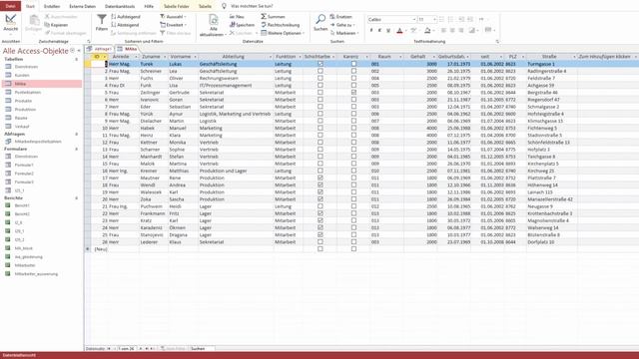Click Kopieren in the clipboard group
Image resolution: width=639 pixels, height=359 pixels.
pos(56,25)
